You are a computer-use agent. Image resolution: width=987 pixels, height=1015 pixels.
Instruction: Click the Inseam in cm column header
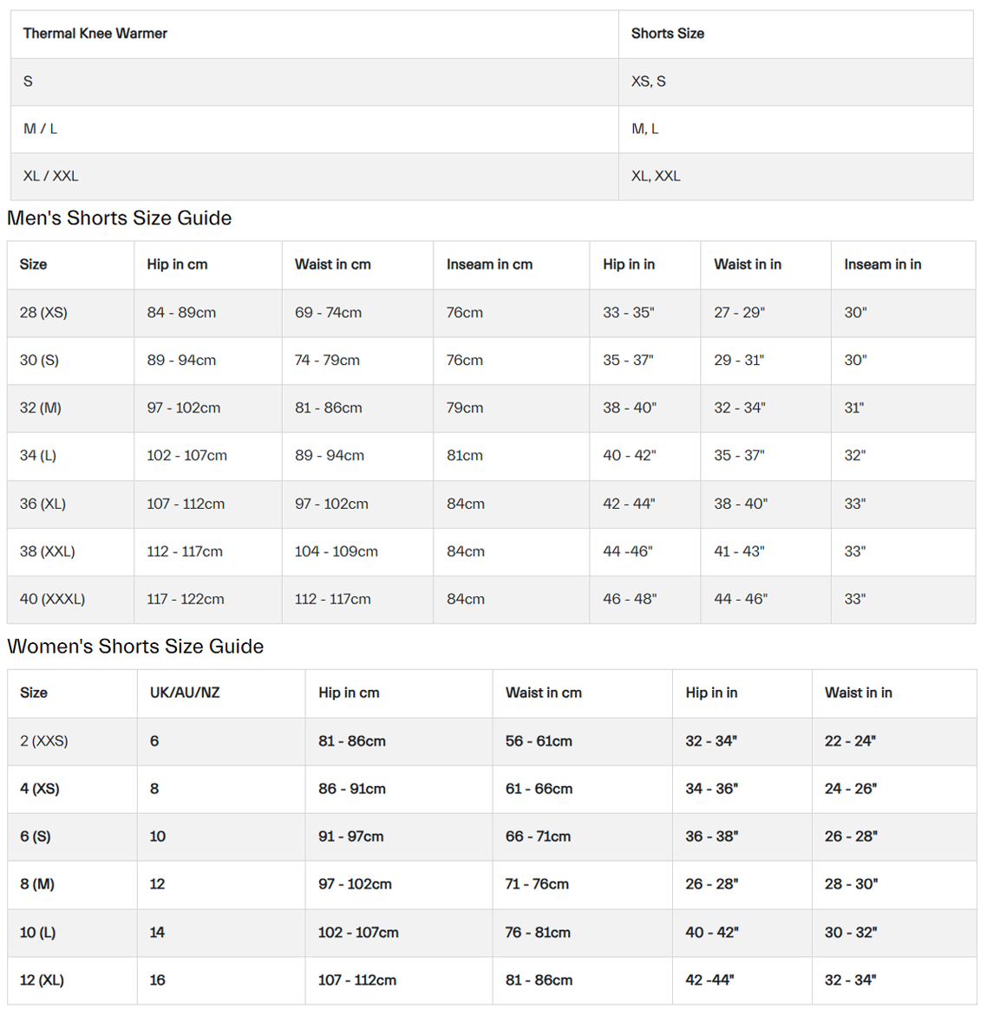click(489, 265)
